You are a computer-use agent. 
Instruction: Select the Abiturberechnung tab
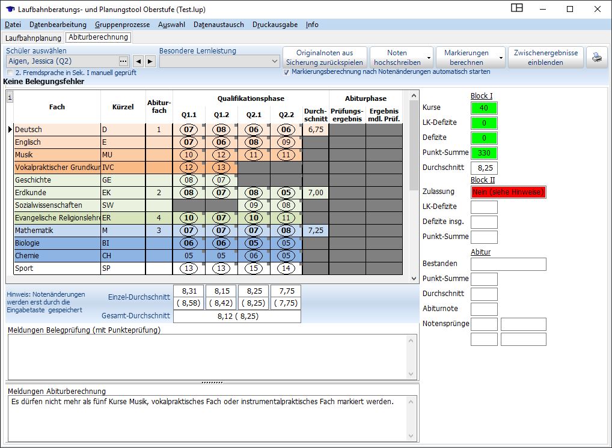tap(99, 37)
